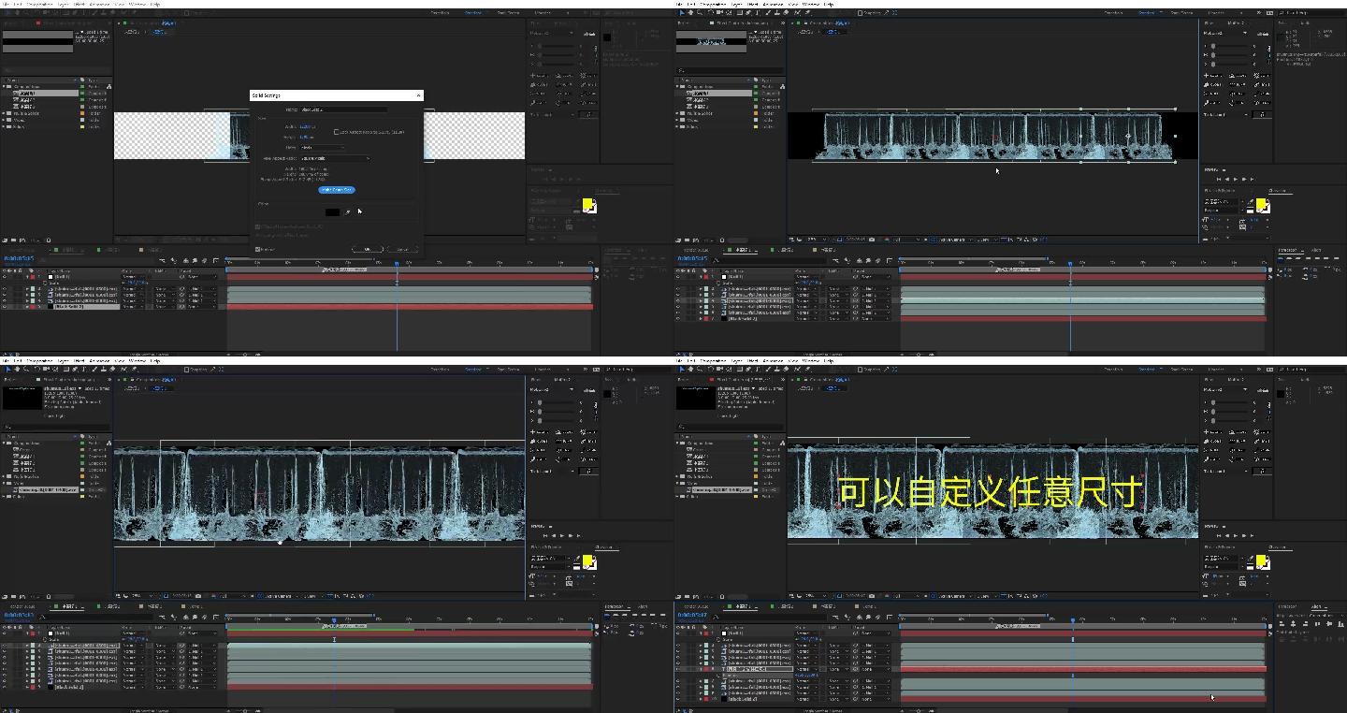Viewport: 1347px width, 713px height.
Task: Open 1 View layout dropdown in yellow-caption viewer
Action: click(987, 596)
